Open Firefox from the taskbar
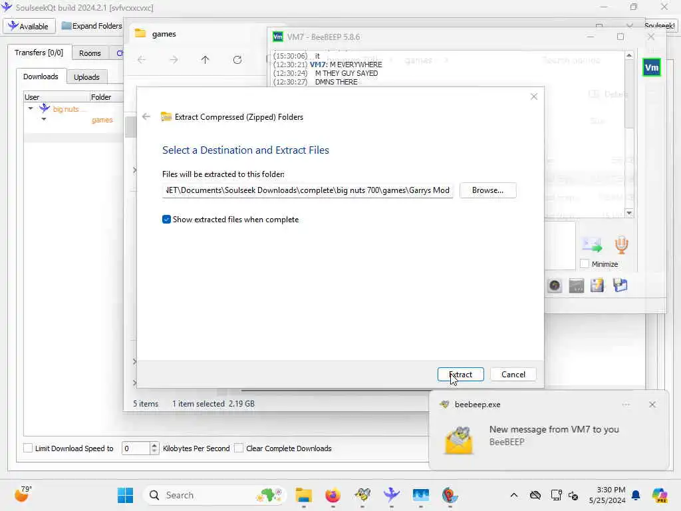The image size is (681, 511). (x=333, y=495)
